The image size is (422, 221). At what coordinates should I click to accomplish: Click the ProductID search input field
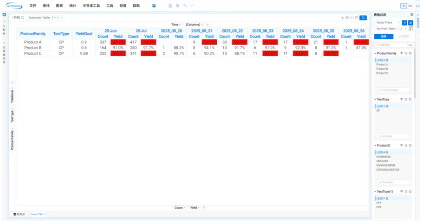coord(393,182)
